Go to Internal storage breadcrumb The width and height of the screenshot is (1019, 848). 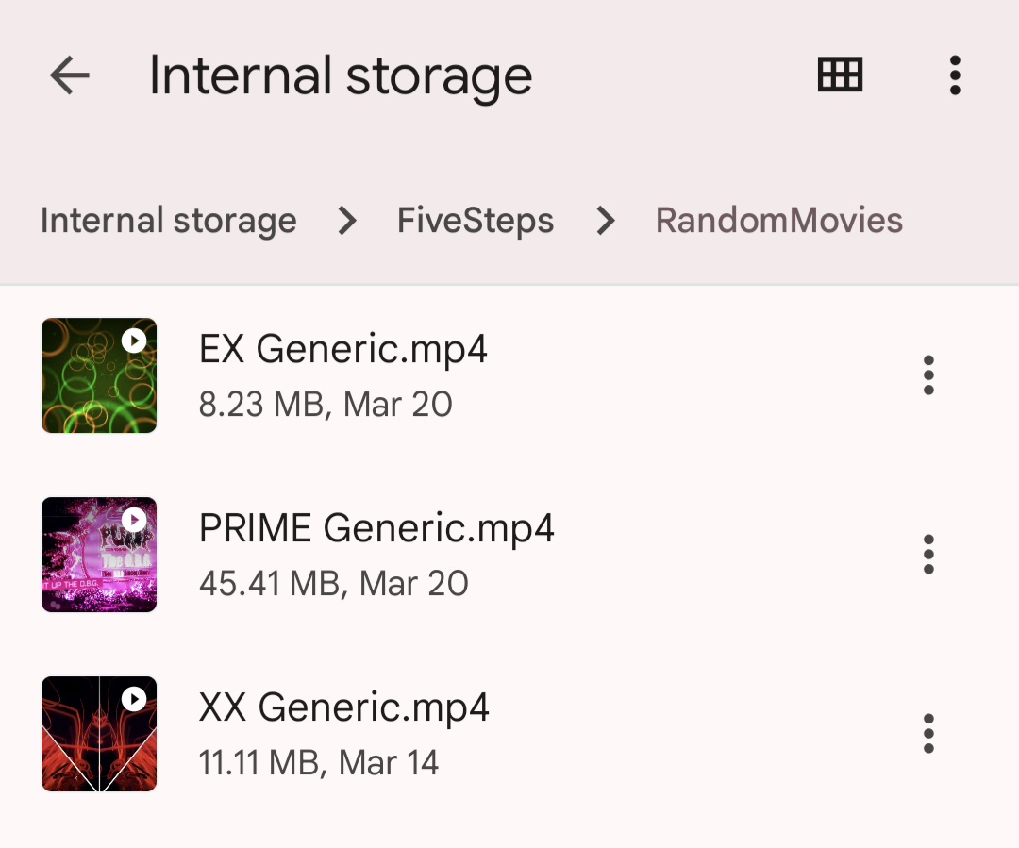pos(169,221)
